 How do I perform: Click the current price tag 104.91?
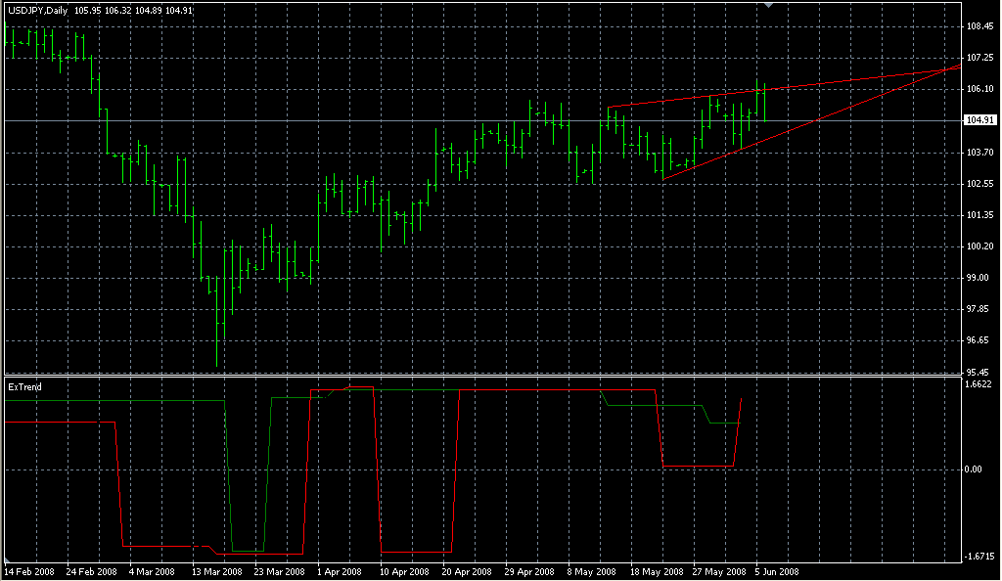[979, 120]
